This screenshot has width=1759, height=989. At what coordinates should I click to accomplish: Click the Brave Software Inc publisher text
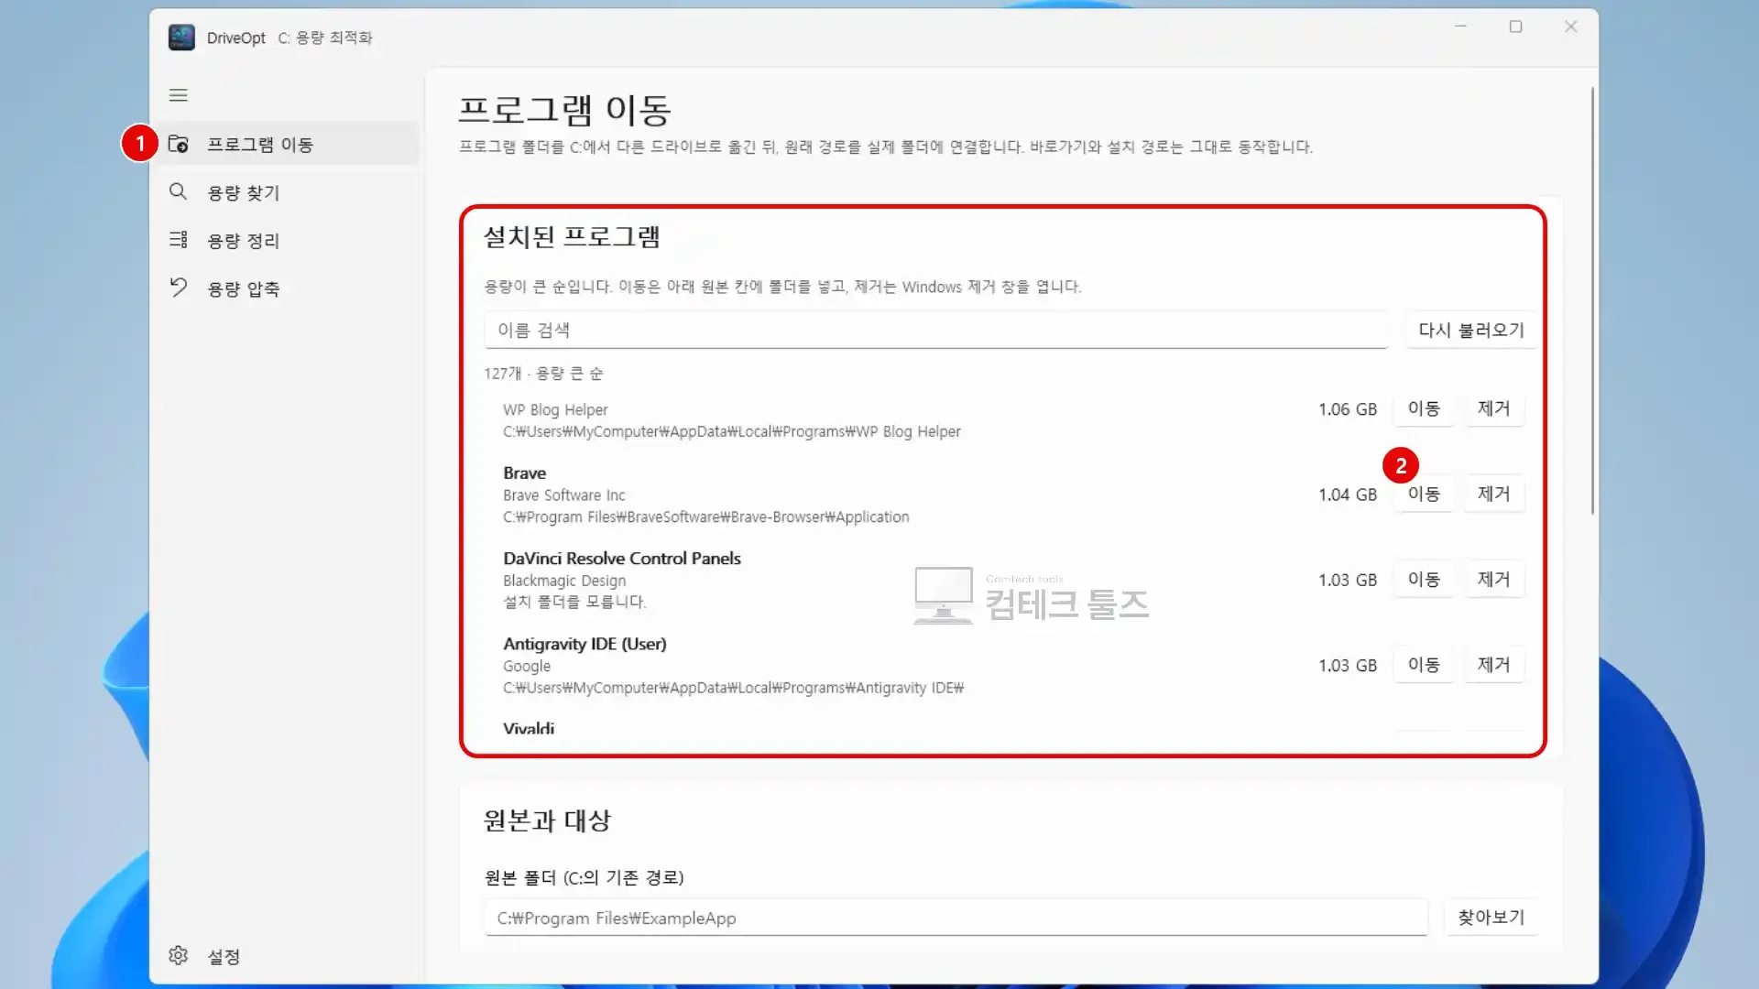pyautogui.click(x=564, y=495)
